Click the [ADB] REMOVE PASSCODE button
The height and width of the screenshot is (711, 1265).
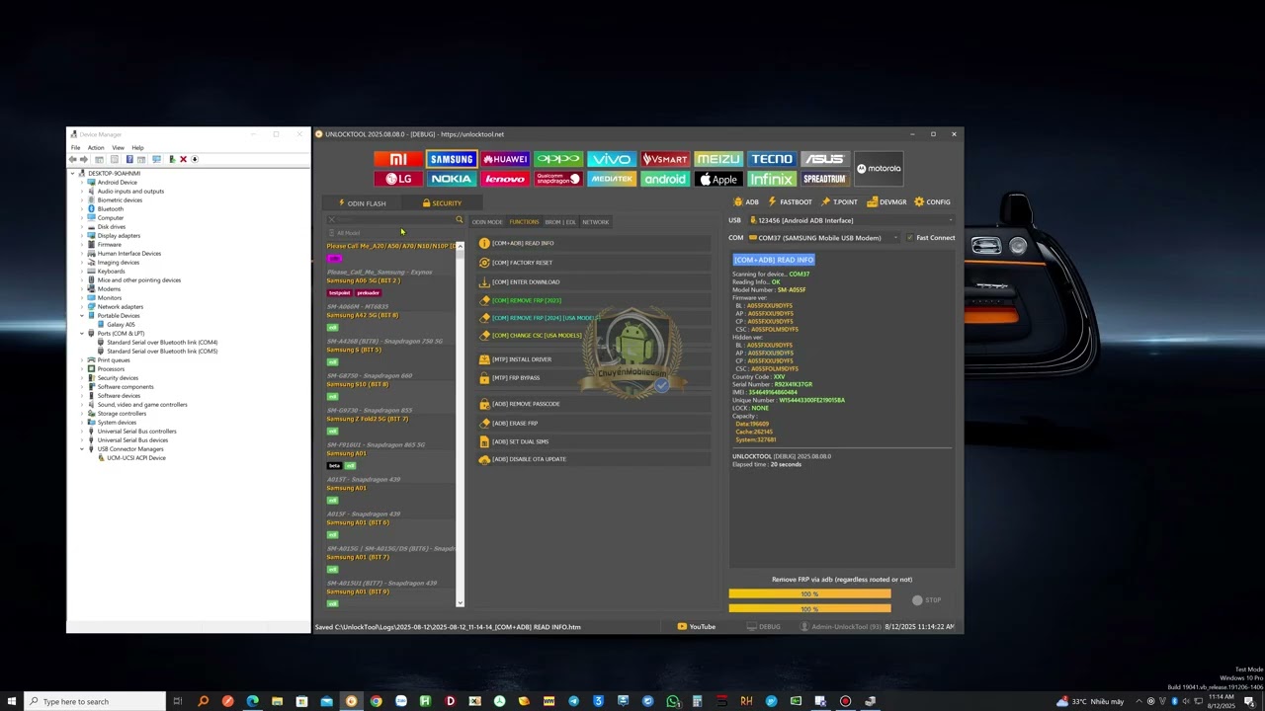[x=592, y=404]
